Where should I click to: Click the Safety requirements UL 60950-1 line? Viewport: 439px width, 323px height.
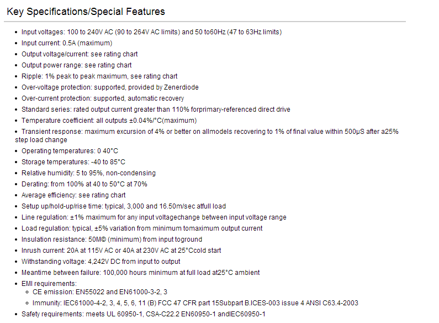click(144, 314)
